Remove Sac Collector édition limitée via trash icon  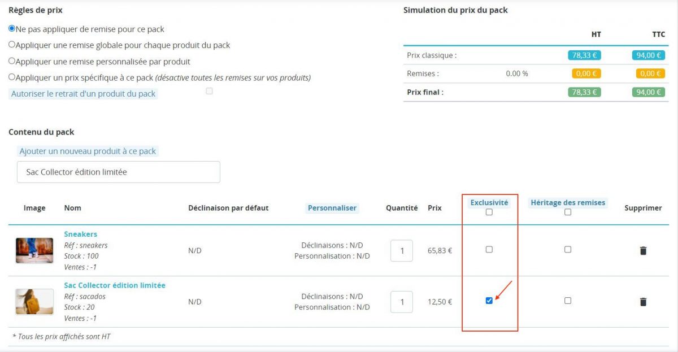[642, 301]
